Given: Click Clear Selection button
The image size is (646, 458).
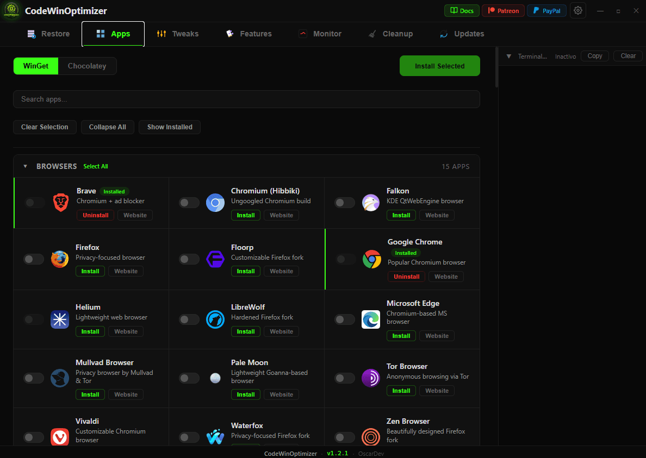Looking at the screenshot, I should (x=45, y=127).
